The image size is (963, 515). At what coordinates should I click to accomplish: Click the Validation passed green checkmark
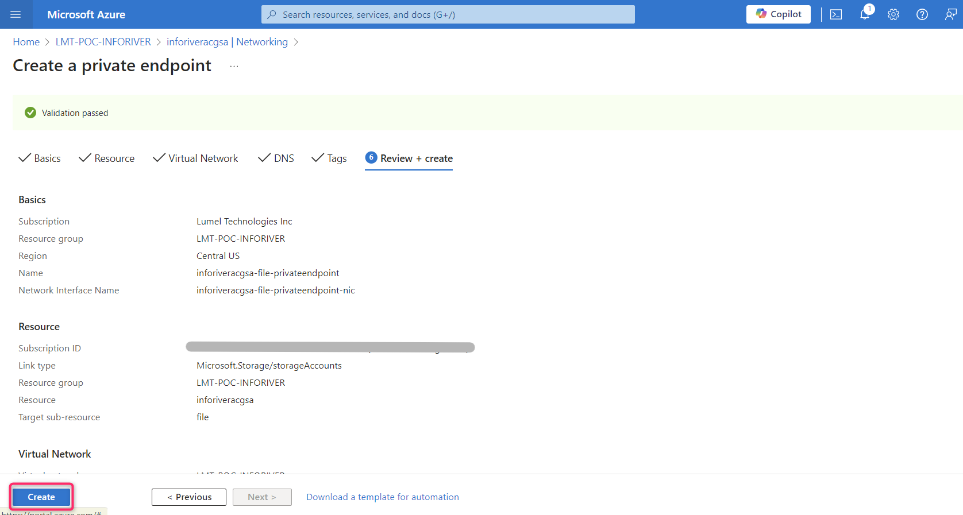30,113
